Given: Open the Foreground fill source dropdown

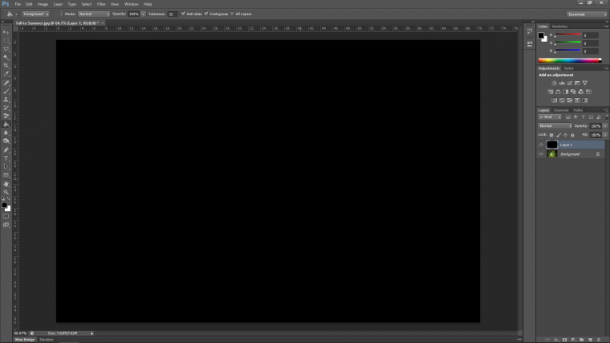Looking at the screenshot, I should (35, 14).
